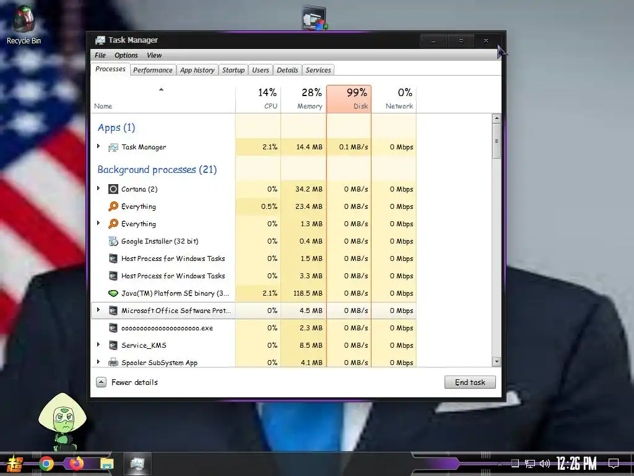The width and height of the screenshot is (634, 476).
Task: Click the Fewer details label
Action: [134, 382]
